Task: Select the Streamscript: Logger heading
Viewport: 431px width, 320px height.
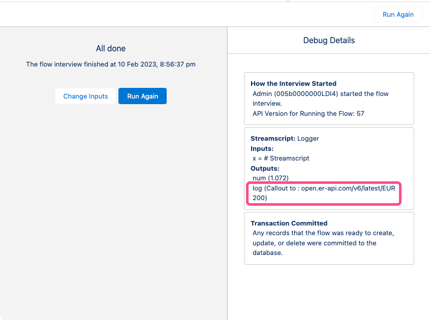Action: pos(285,138)
